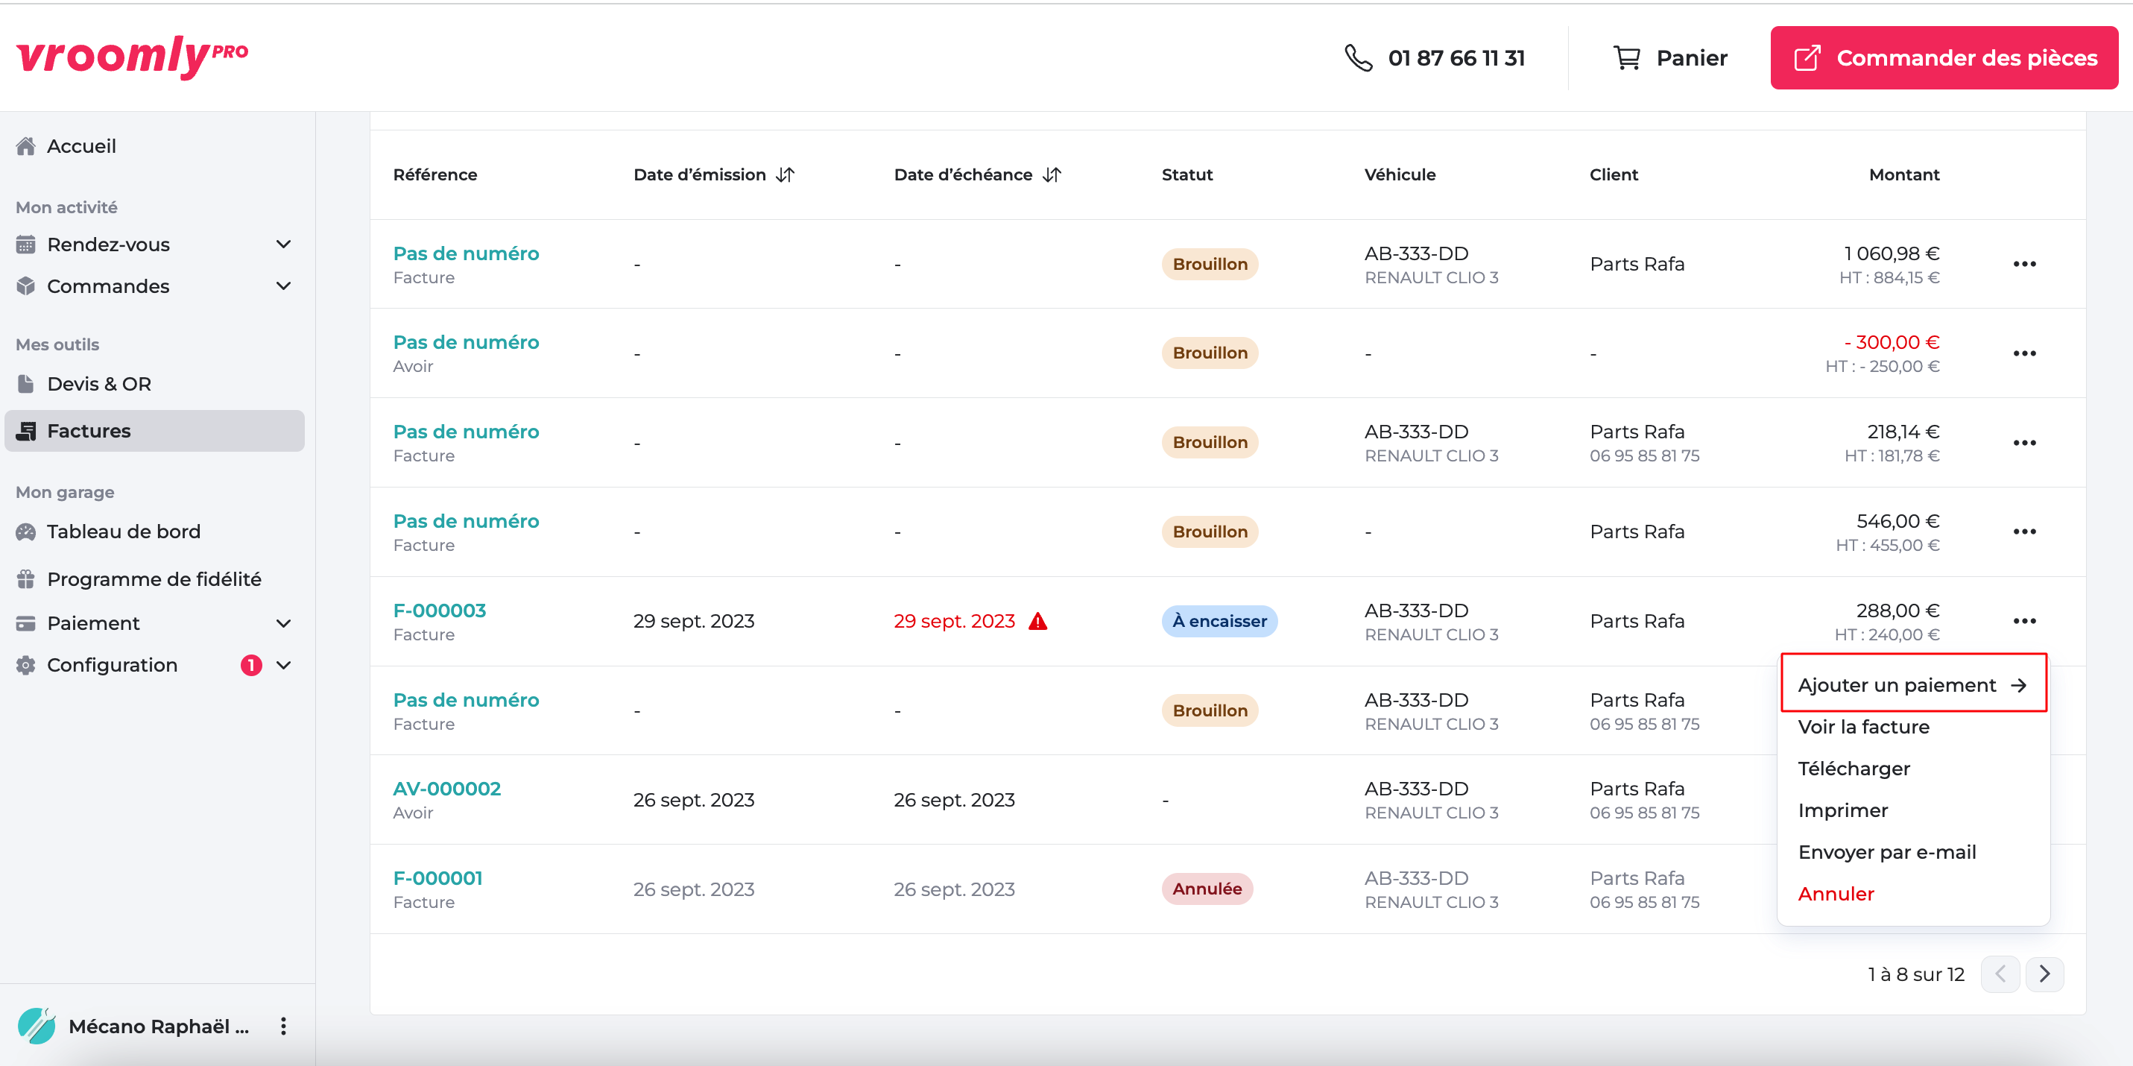
Task: Open invoice link AV-000002
Action: click(446, 789)
